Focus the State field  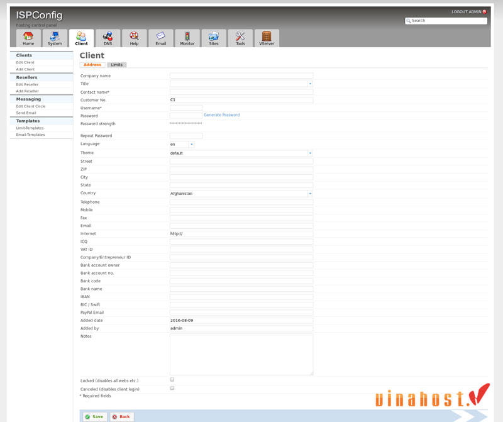241,185
